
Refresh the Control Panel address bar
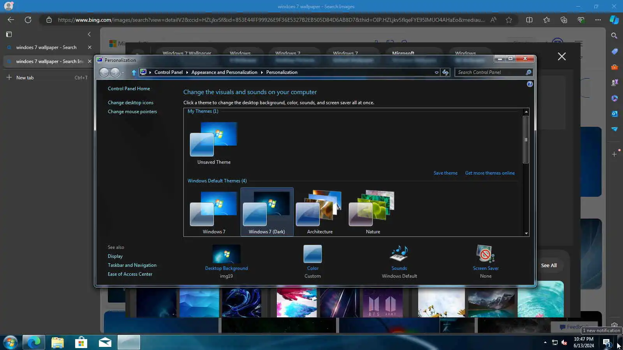[445, 72]
